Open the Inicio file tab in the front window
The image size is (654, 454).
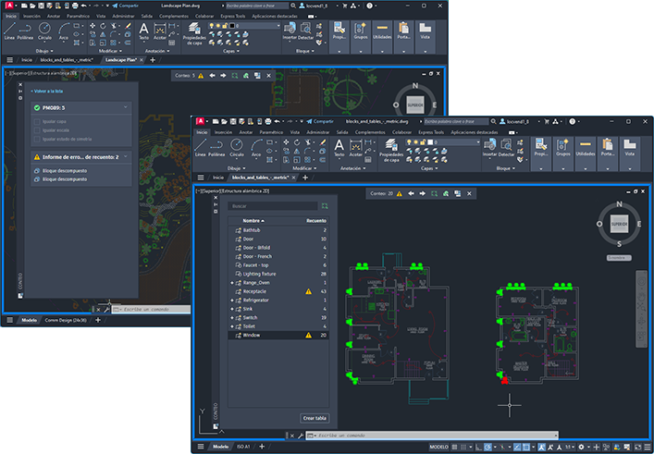coord(218,178)
